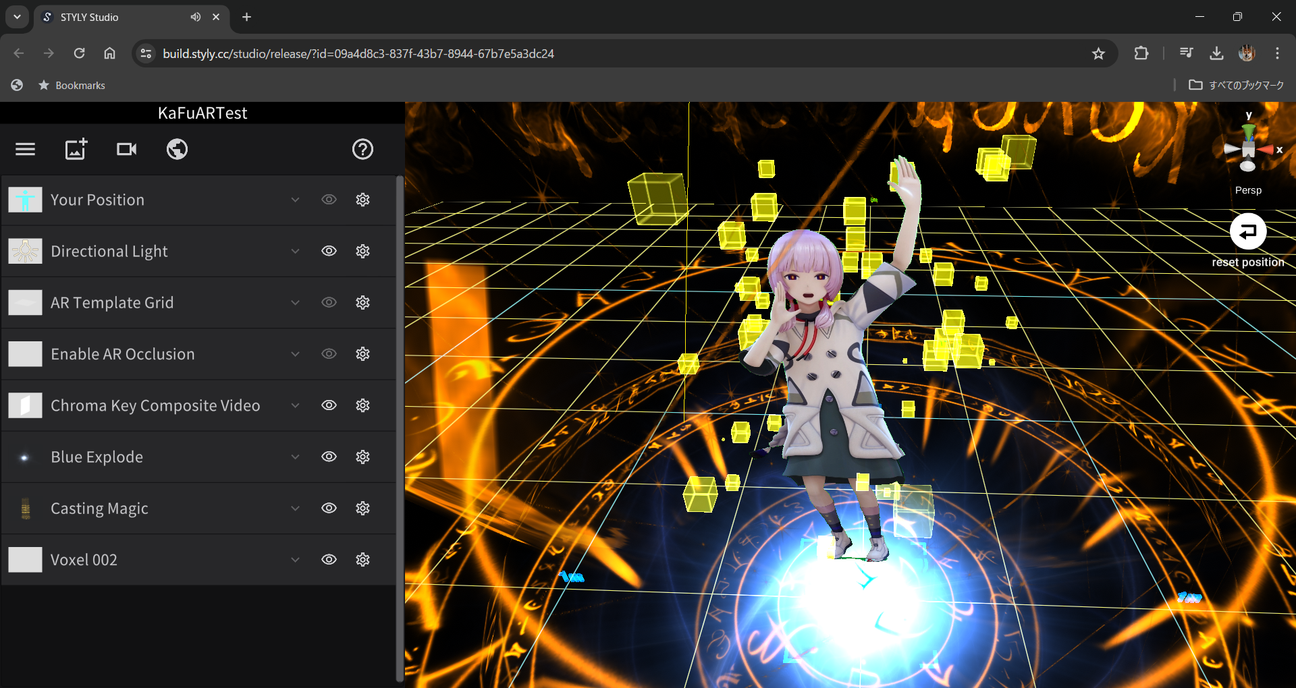Screen dimensions: 1296x688
Task: Expand the Directional Light row chevron
Action: 295,251
